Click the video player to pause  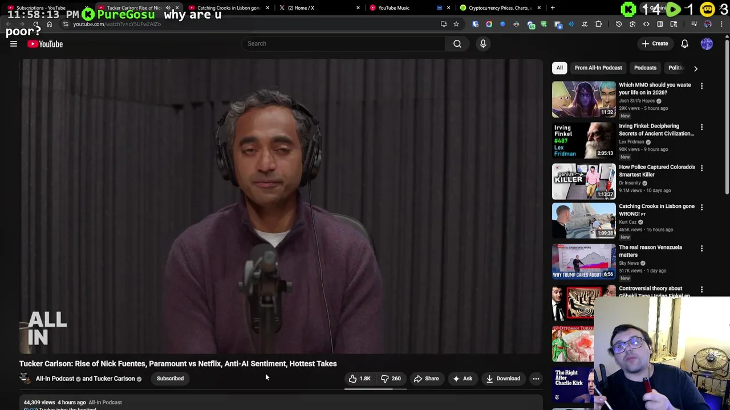click(x=281, y=206)
